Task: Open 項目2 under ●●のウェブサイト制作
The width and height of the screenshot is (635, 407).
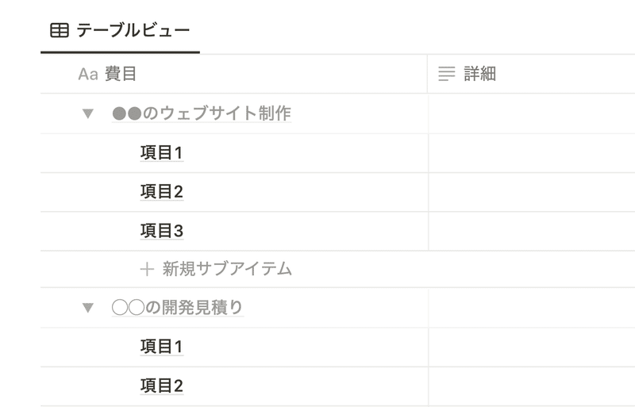Action: [x=162, y=191]
